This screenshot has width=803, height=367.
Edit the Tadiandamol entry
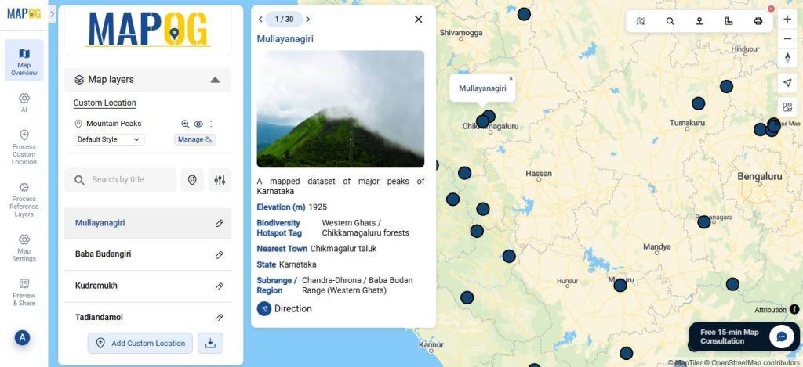(x=220, y=318)
